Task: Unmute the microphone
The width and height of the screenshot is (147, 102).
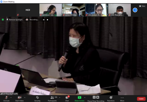Action: (x=6, y=99)
